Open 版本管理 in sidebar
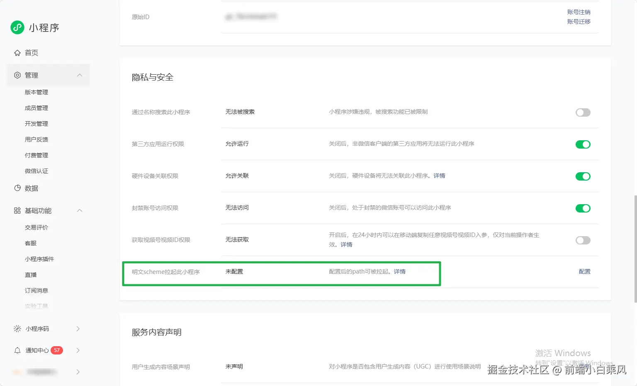The height and width of the screenshot is (386, 637). tap(36, 92)
